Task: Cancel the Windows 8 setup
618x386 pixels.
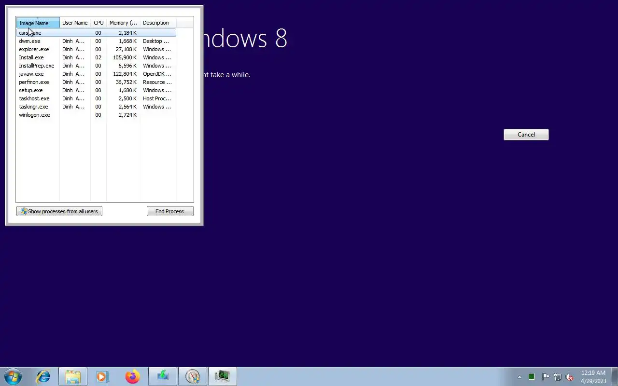Action: (526, 135)
